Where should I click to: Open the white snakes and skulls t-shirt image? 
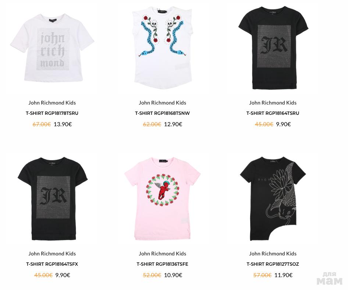pyautogui.click(x=163, y=48)
